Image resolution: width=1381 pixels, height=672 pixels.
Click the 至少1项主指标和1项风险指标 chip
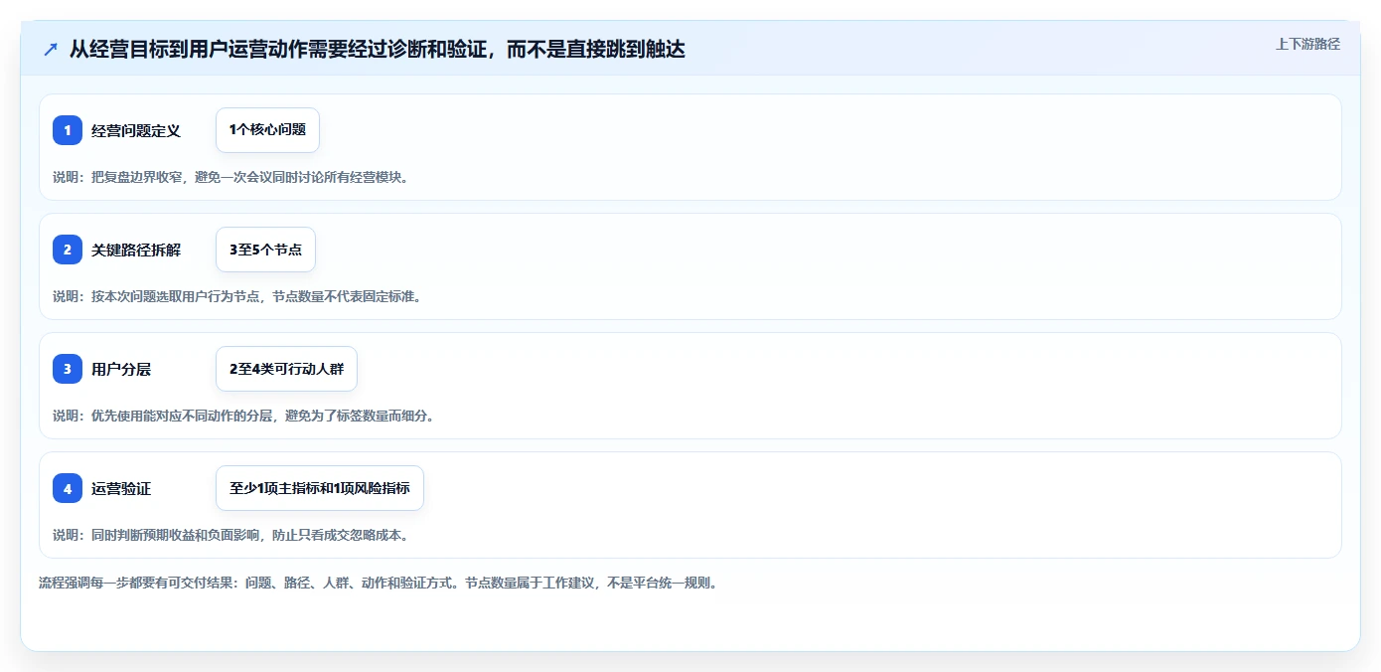pyautogui.click(x=320, y=488)
